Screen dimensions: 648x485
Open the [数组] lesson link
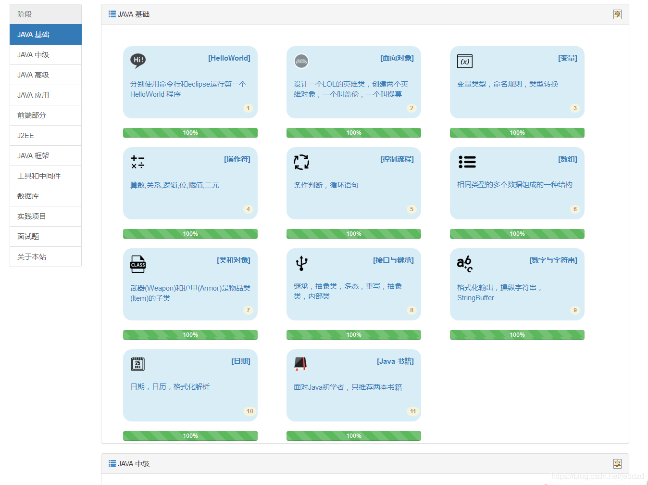tap(568, 159)
